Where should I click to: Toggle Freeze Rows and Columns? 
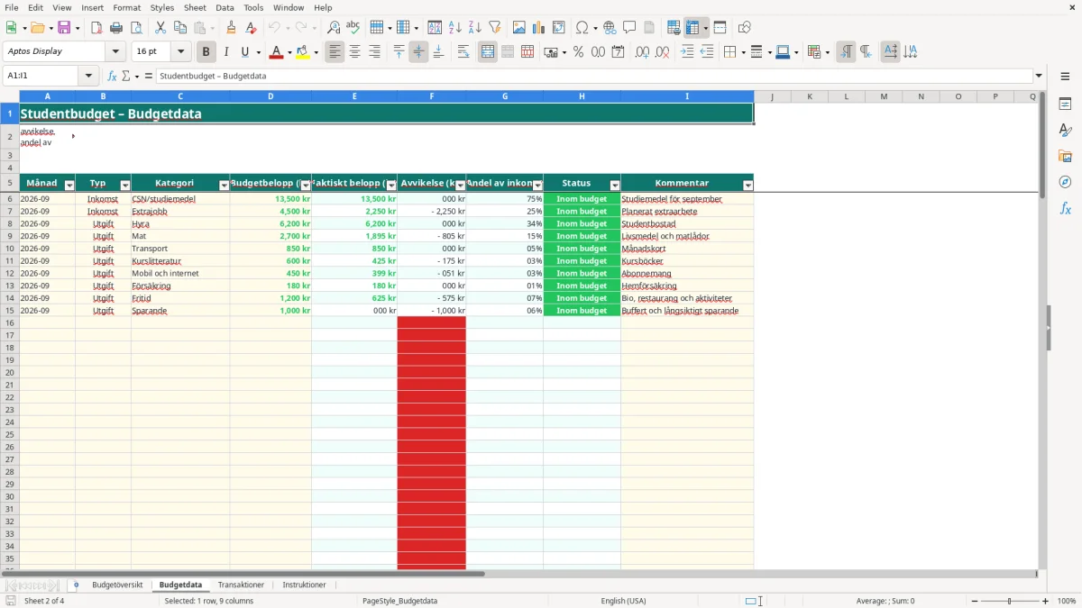[691, 28]
